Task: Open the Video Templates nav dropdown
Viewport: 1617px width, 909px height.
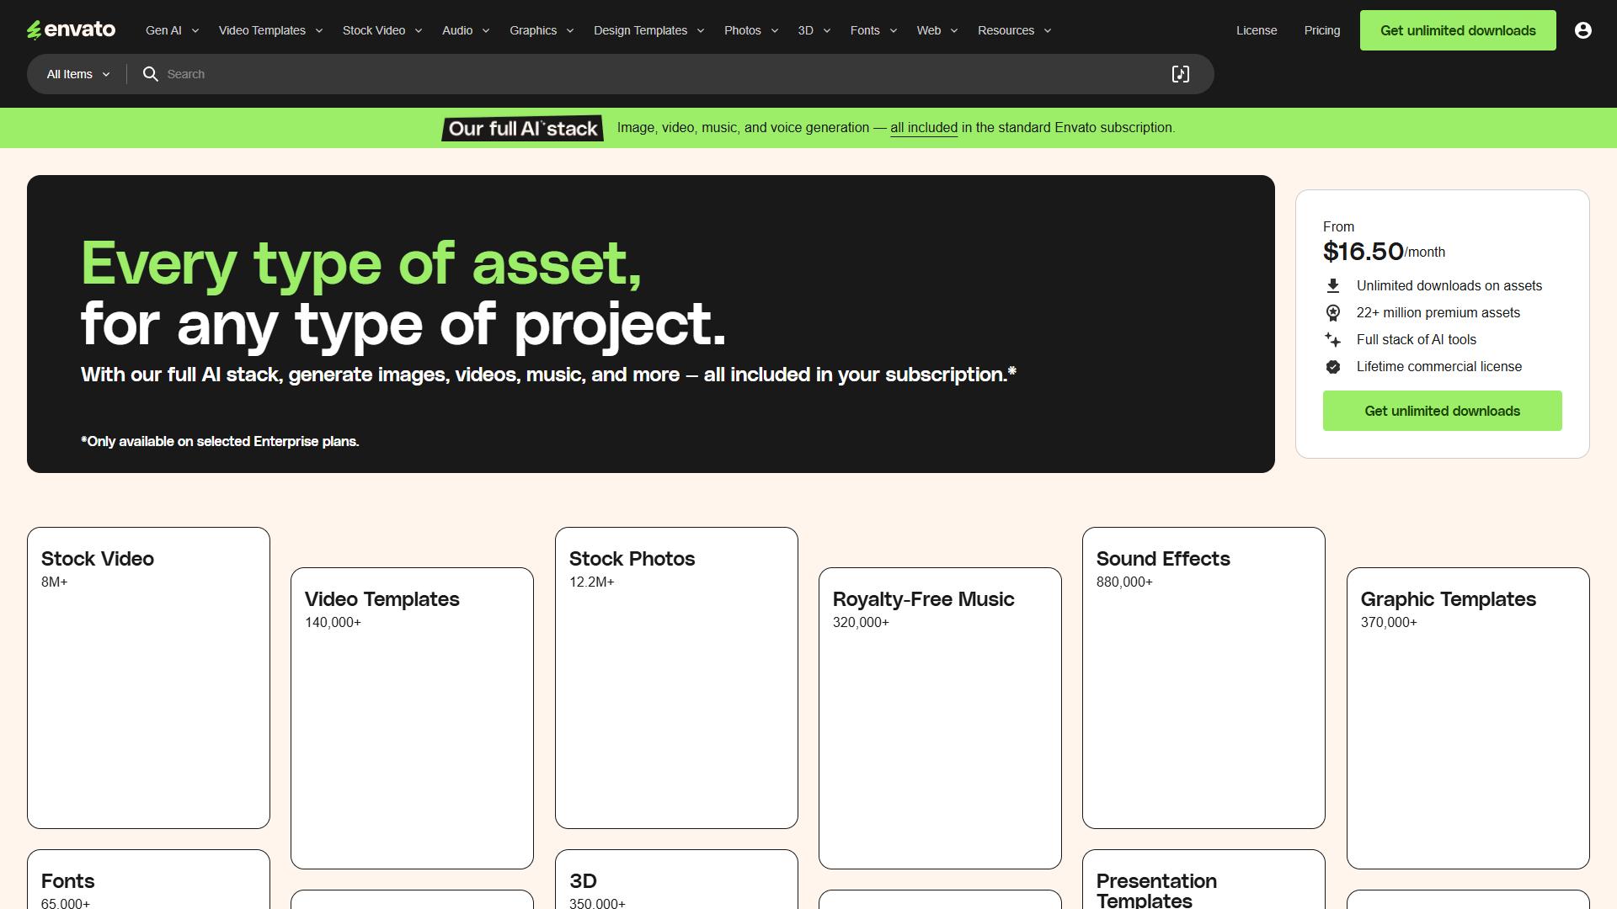Action: [271, 30]
